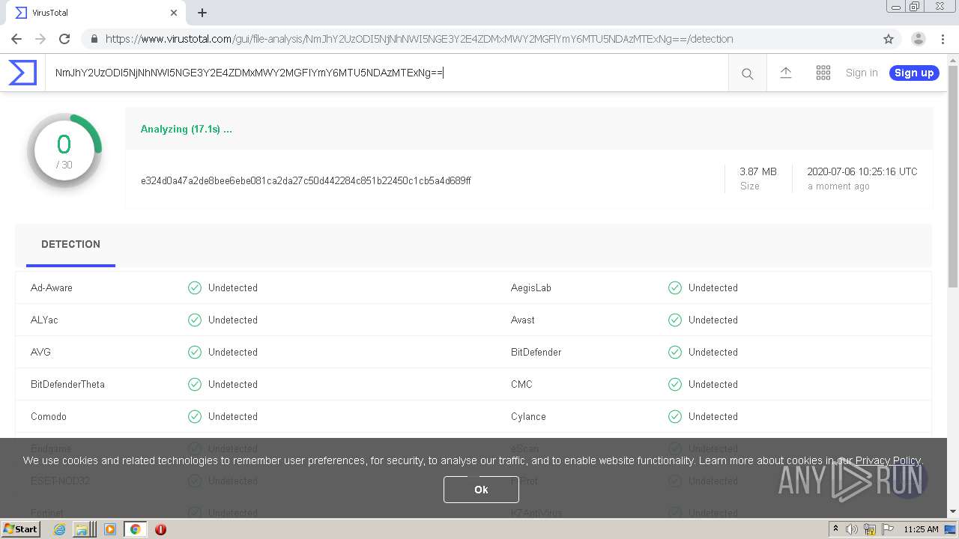Click Comodo's undetected check icon
Screen dimensions: 959x539
[195, 416]
